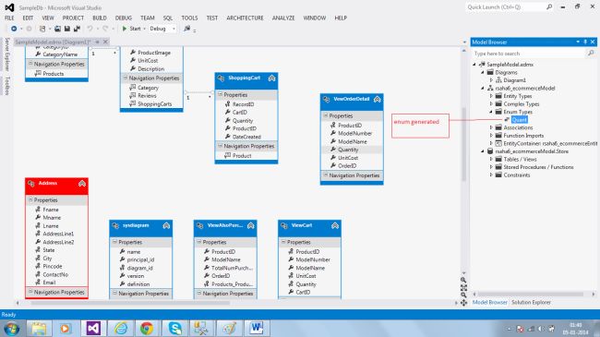Click the diagram vertical scrollbar
This screenshot has width=600, height=337.
click(x=464, y=144)
